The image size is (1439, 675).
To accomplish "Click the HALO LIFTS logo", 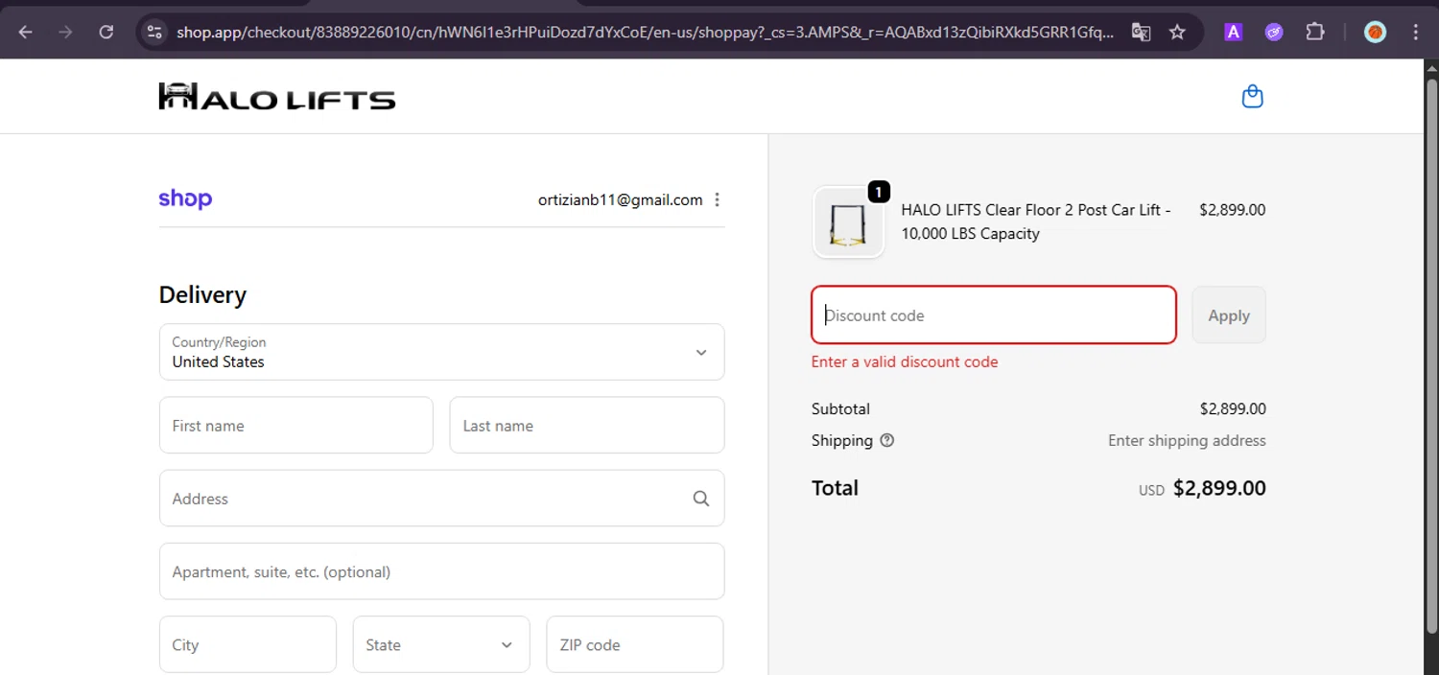I will tap(277, 96).
